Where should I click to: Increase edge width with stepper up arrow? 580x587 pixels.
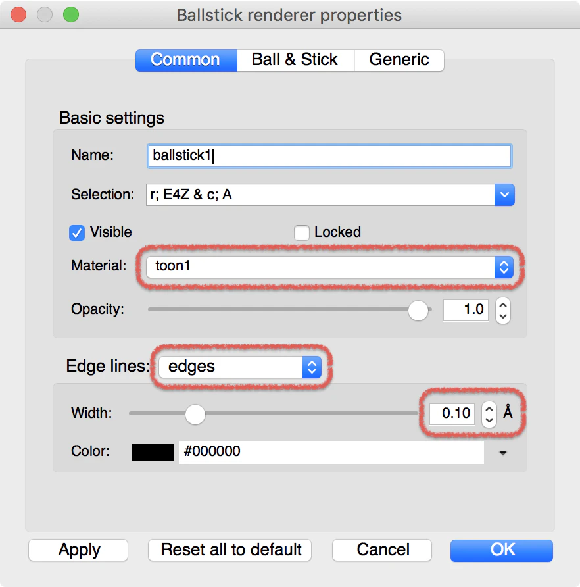489,409
